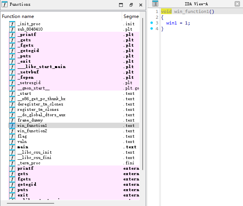Click the IDA View-A tab icon
This screenshot has height=206, width=243.
[155, 4]
